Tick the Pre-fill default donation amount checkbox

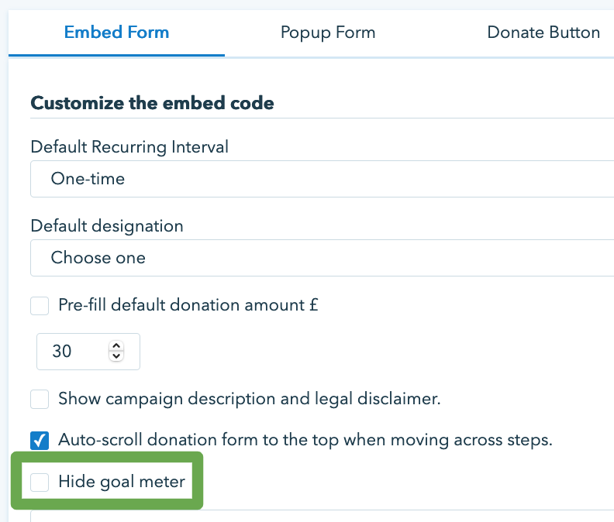coord(40,306)
